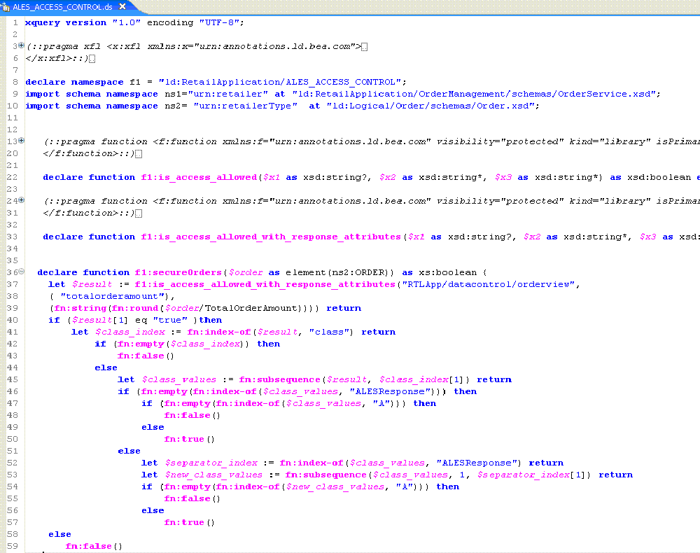Image resolution: width=700 pixels, height=553 pixels.
Task: Click $separator_index declaration on line 52
Action: coord(211,463)
